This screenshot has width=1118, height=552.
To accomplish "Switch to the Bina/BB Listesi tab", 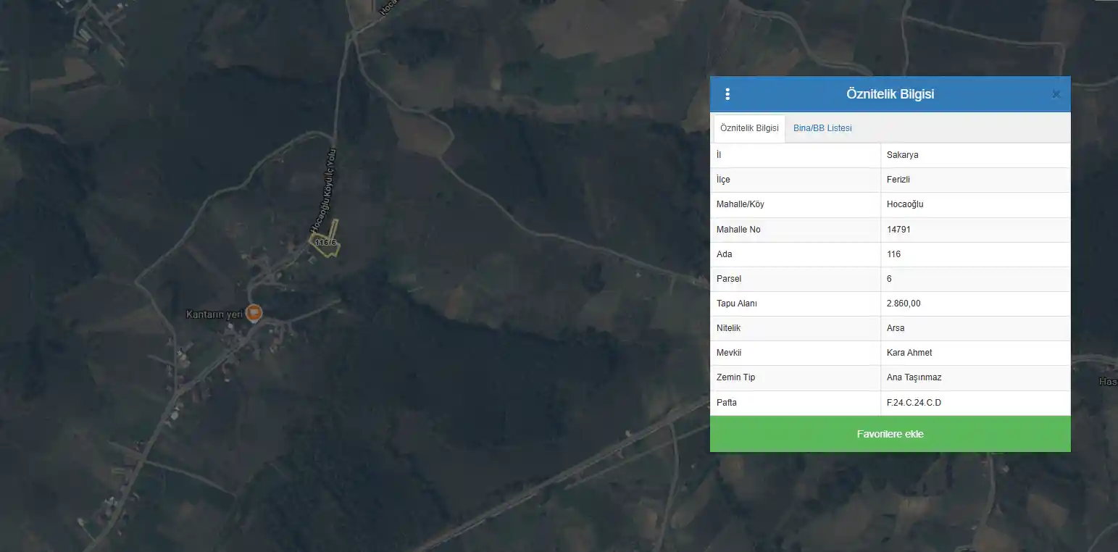I will coord(822,128).
